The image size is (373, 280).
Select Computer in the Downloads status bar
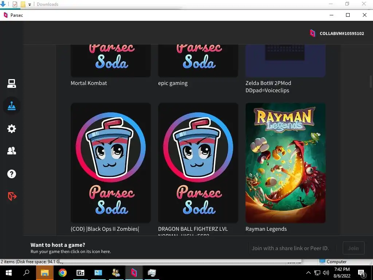[333, 262]
